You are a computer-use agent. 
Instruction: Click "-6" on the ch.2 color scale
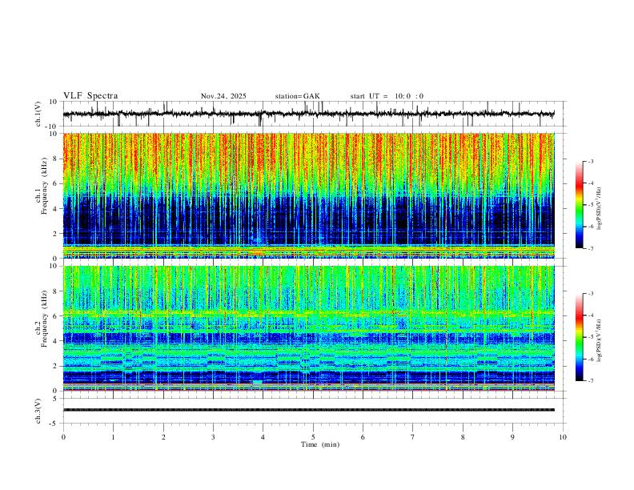(x=590, y=359)
